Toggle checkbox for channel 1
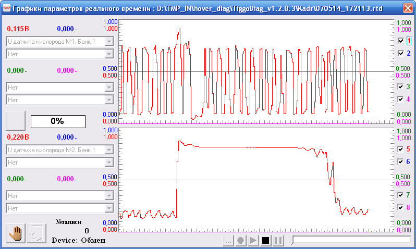The width and height of the screenshot is (416, 249). pyautogui.click(x=400, y=41)
